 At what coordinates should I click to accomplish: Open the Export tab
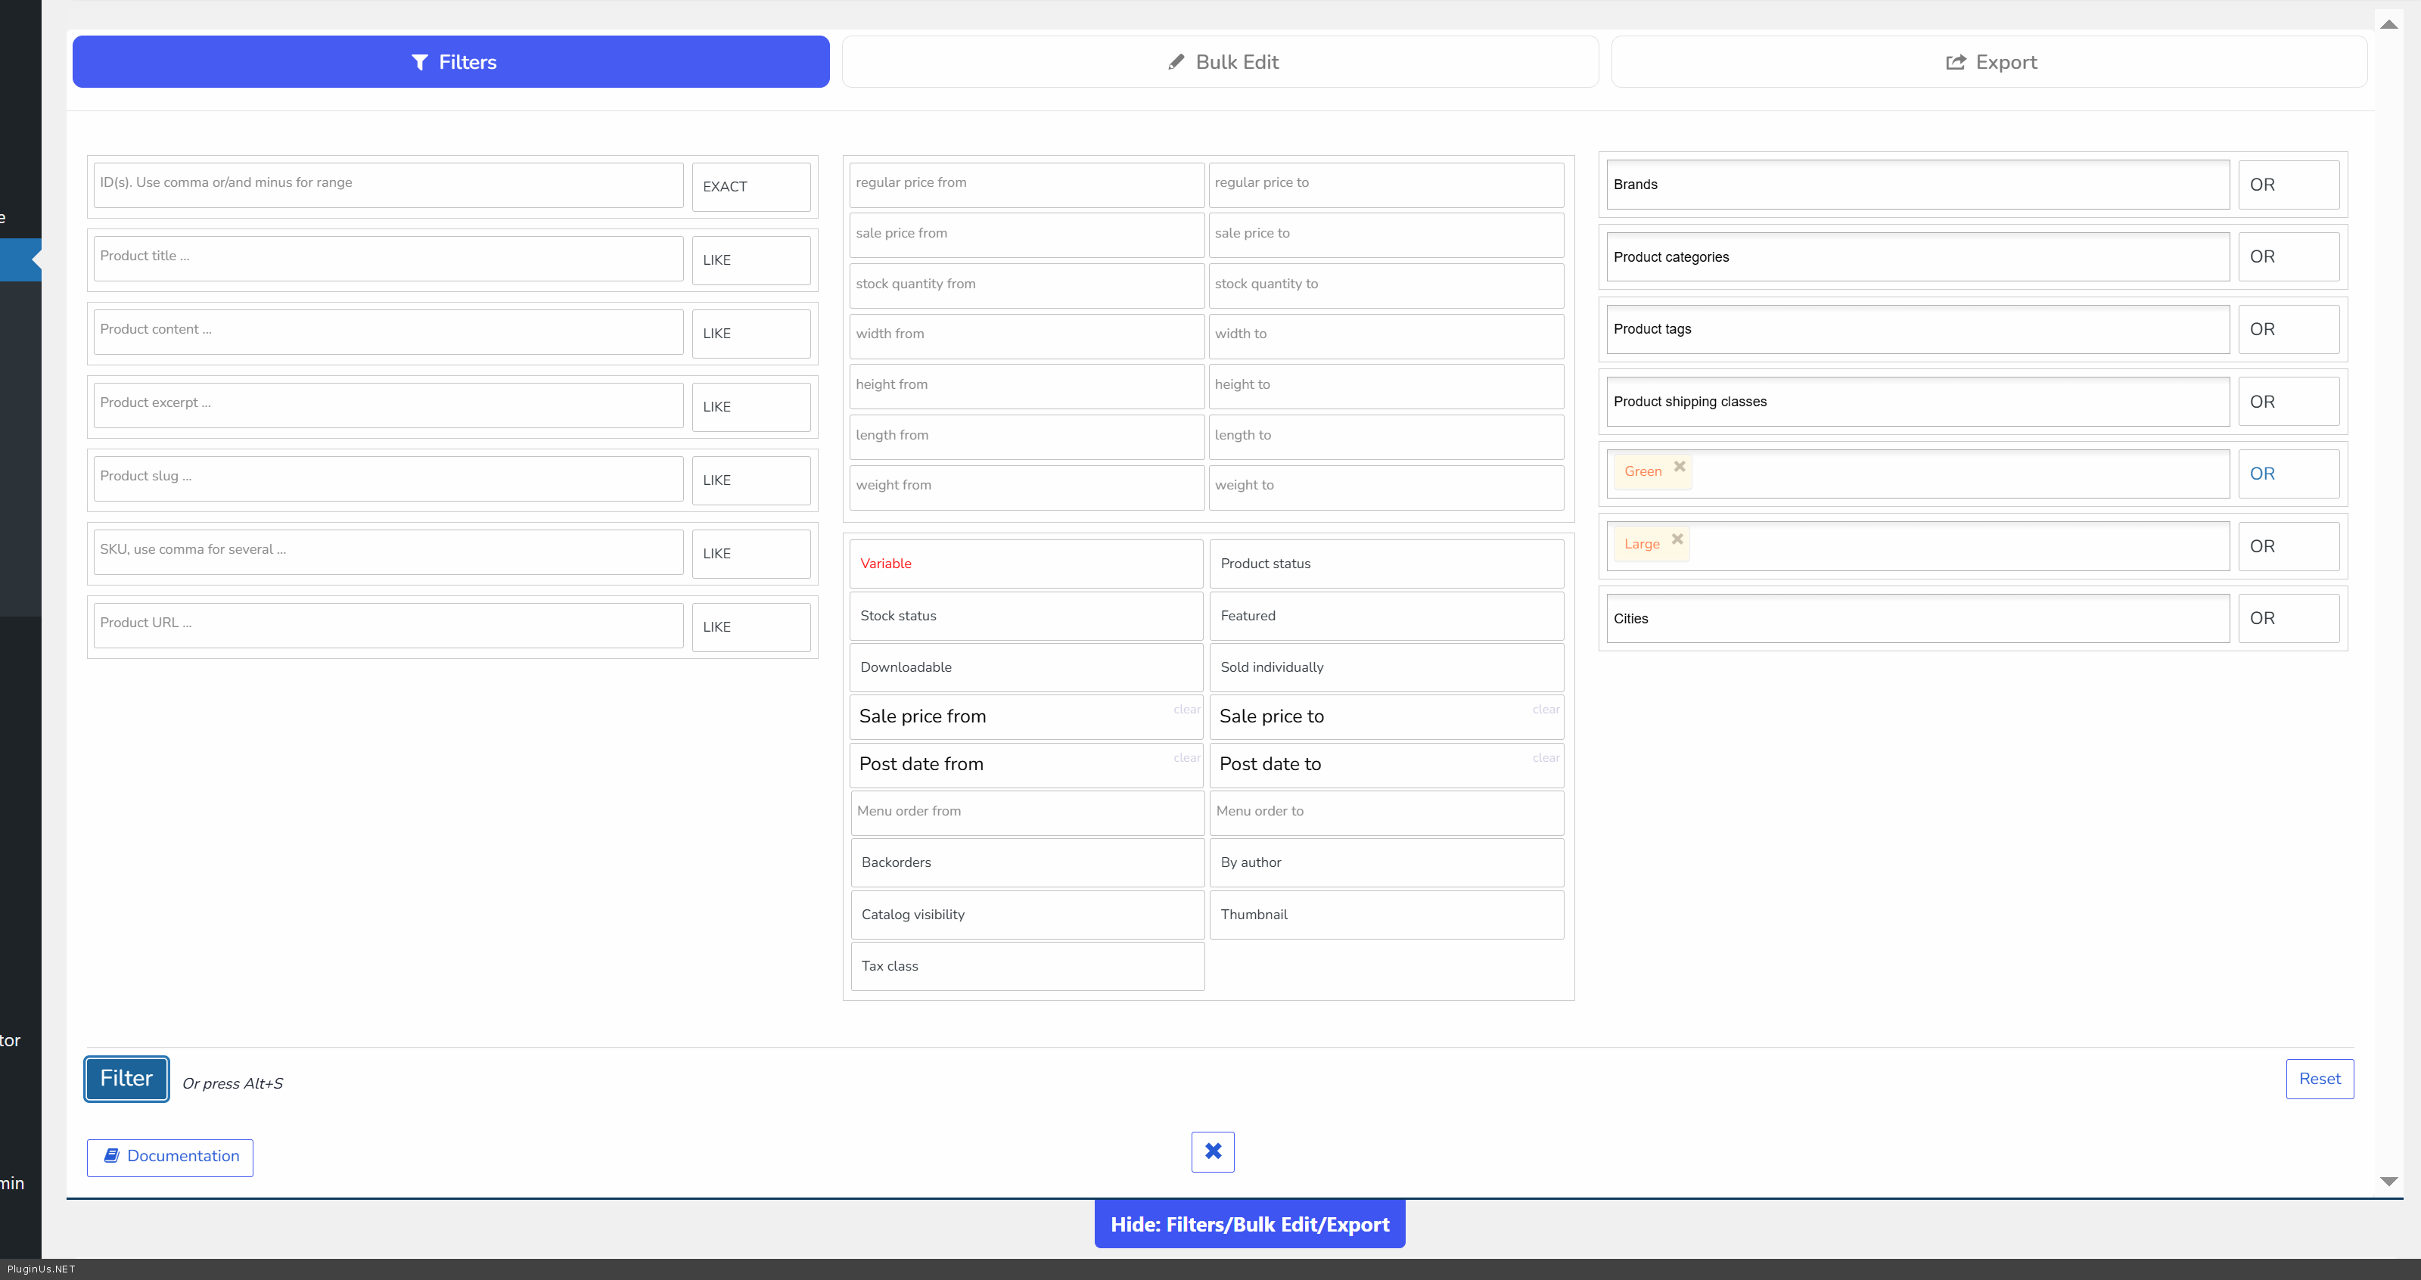(x=1989, y=62)
